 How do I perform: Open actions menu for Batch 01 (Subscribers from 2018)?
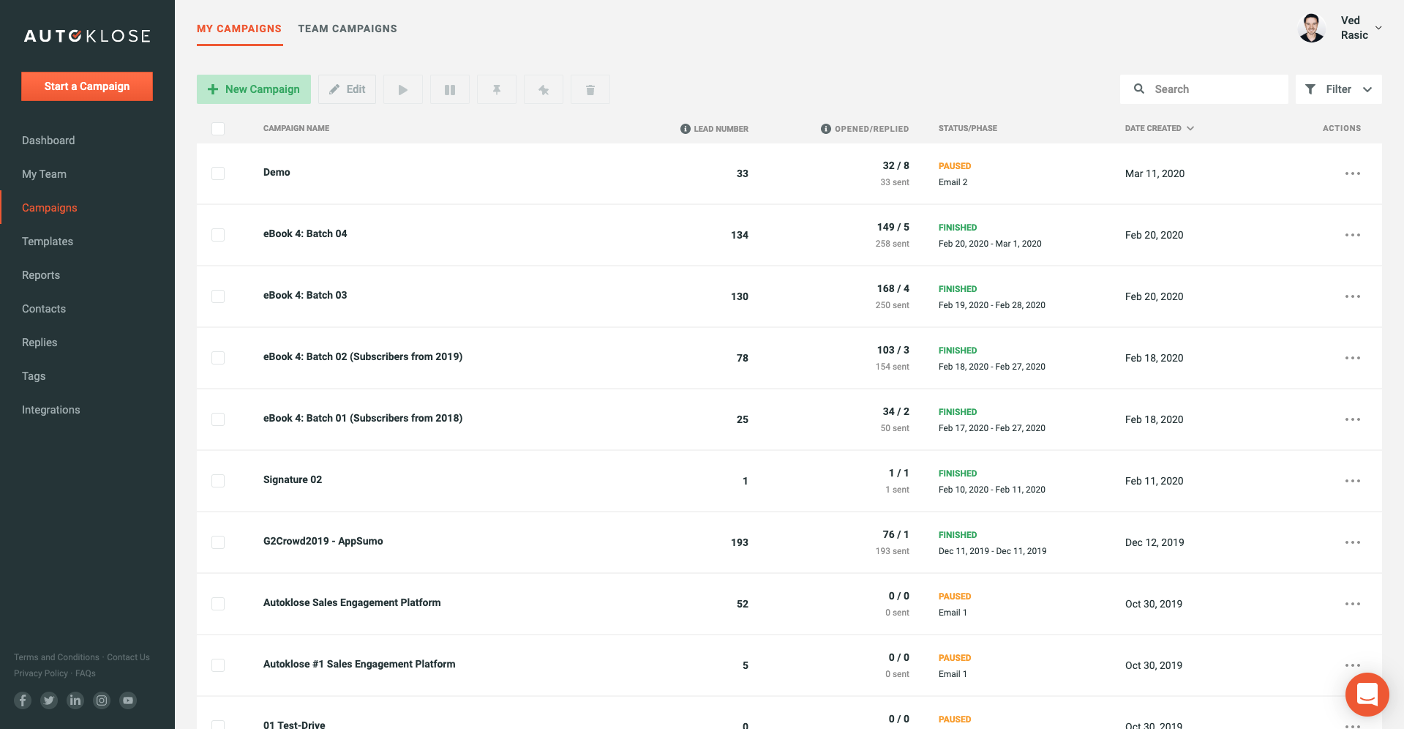pyautogui.click(x=1352, y=419)
